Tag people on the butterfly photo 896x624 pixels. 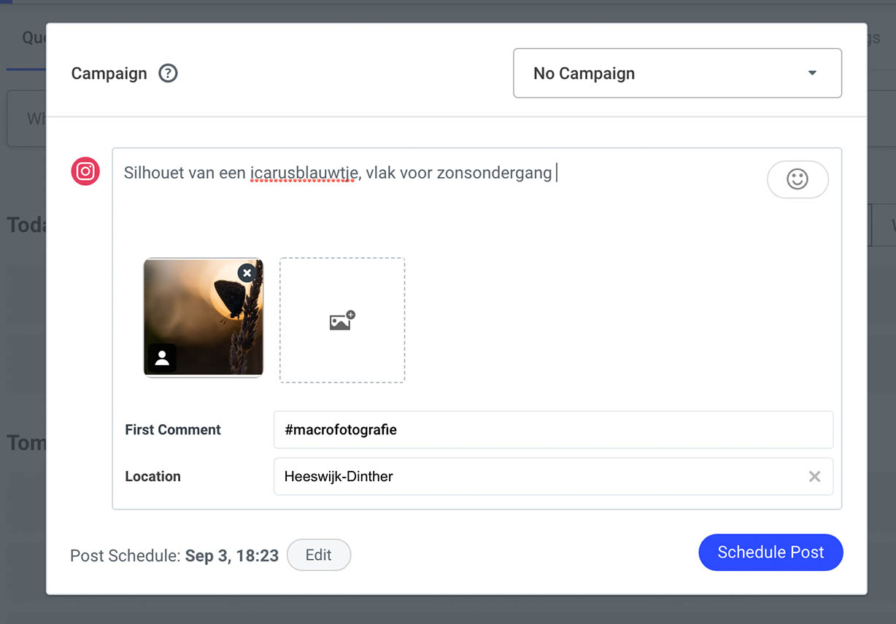[162, 358]
